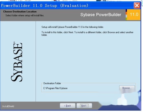Click the destination path C:\Program Files\Sybase
This screenshot has height=112, width=143.
tap(55, 88)
